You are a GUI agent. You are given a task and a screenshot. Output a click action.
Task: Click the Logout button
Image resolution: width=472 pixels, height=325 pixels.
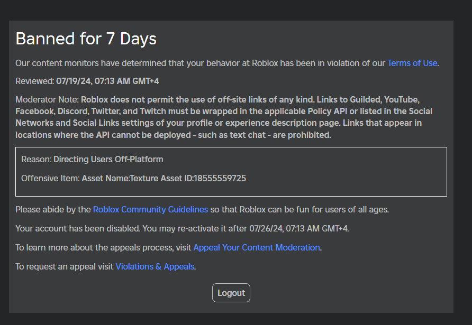click(x=231, y=293)
